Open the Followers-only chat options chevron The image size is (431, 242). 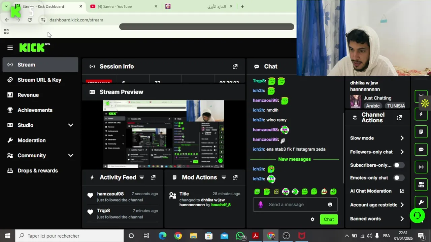click(x=402, y=152)
